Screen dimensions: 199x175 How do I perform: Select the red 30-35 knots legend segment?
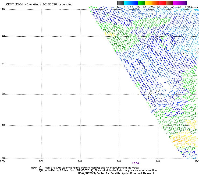[x=162, y=3]
